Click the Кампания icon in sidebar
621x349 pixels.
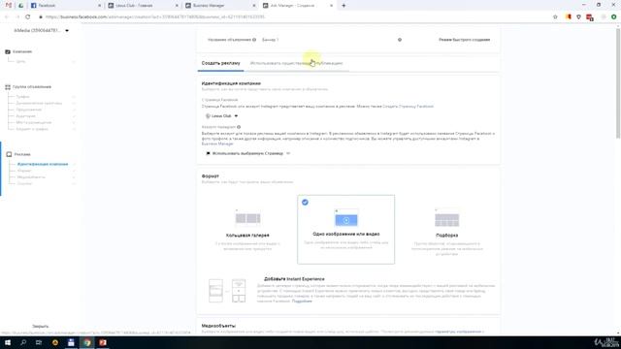click(x=8, y=51)
